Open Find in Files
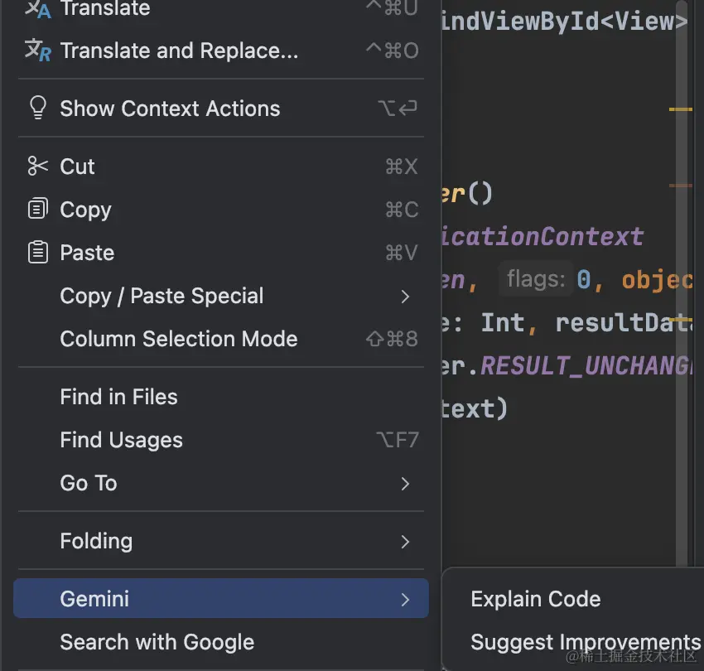The image size is (704, 671). (118, 397)
